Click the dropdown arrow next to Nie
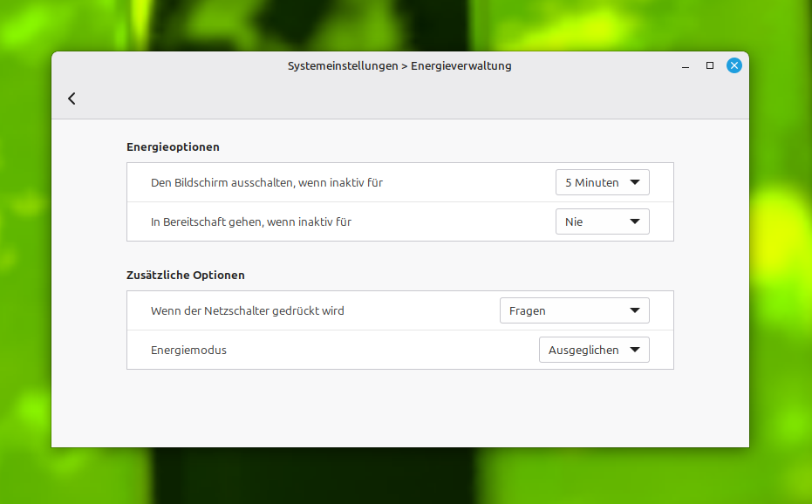 click(x=638, y=221)
